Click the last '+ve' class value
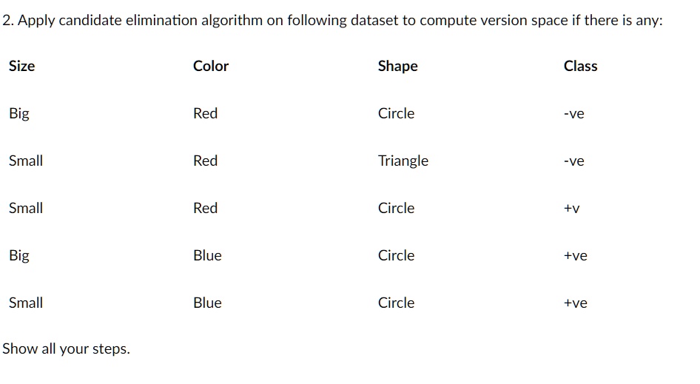This screenshot has height=384, width=700. (x=576, y=303)
